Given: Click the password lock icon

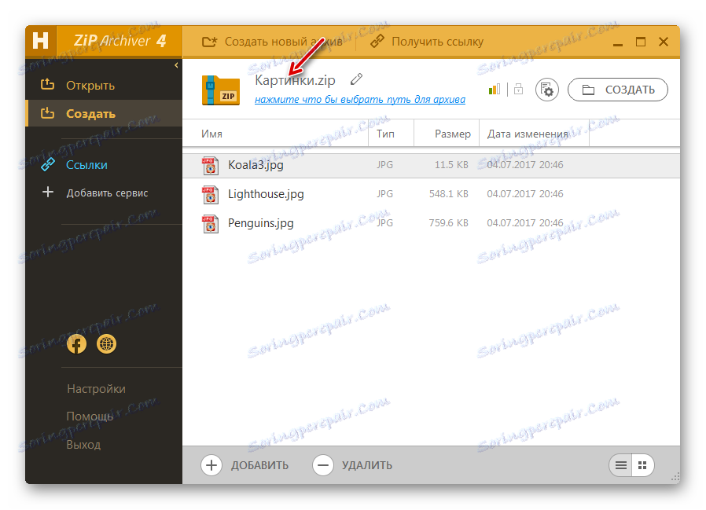Looking at the screenshot, I should [519, 89].
